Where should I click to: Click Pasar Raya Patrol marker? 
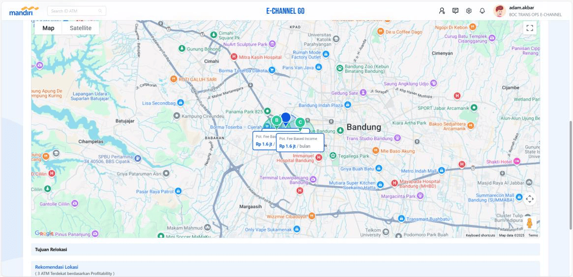click(179, 191)
